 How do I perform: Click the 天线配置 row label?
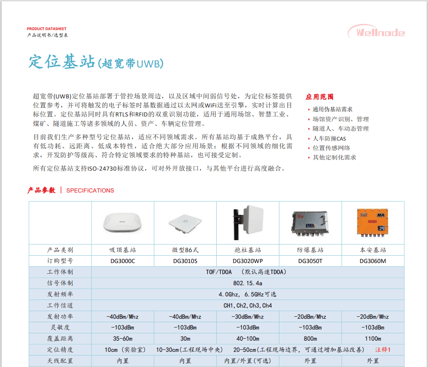point(60,361)
